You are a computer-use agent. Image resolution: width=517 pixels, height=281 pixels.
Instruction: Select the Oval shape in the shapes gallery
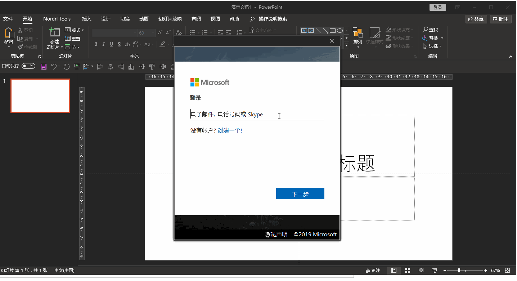(x=340, y=31)
